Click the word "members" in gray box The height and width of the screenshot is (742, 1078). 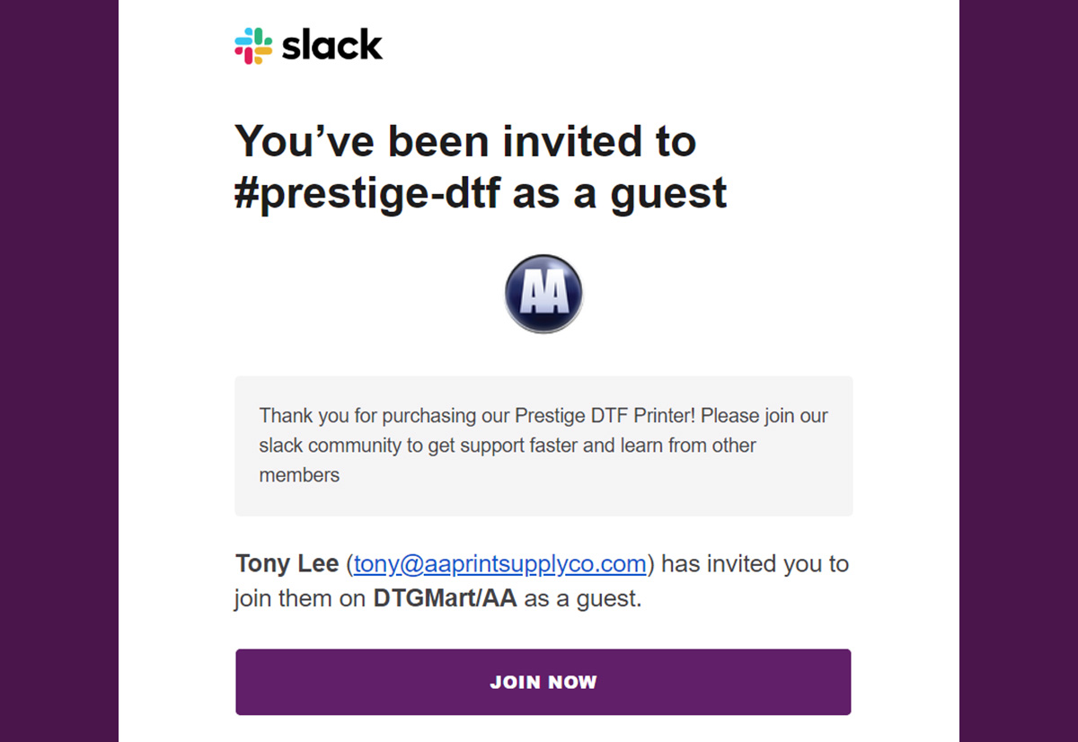(x=299, y=475)
